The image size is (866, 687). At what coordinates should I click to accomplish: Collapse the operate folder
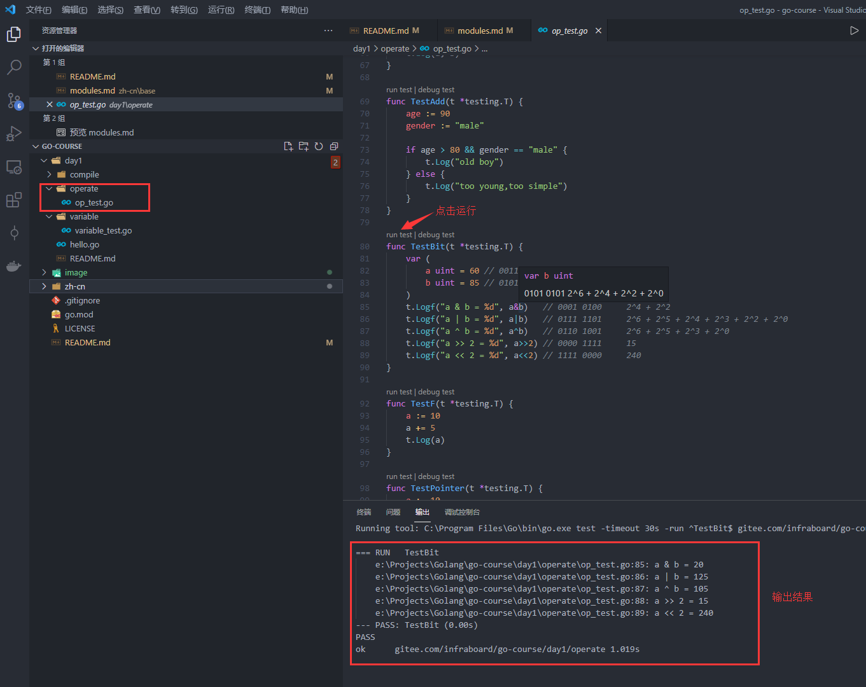[49, 188]
